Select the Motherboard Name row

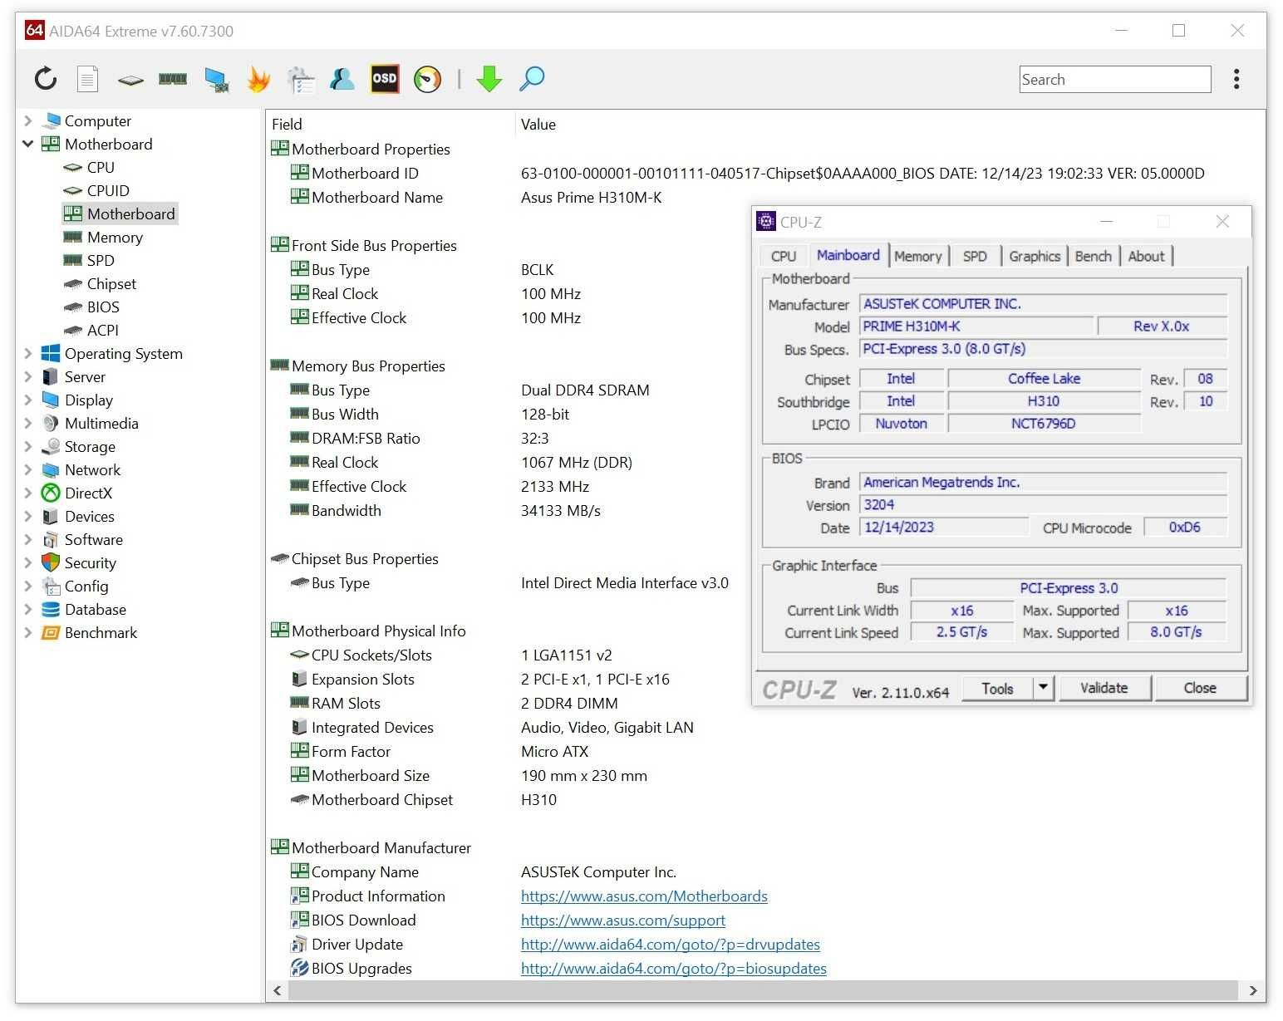point(475,197)
